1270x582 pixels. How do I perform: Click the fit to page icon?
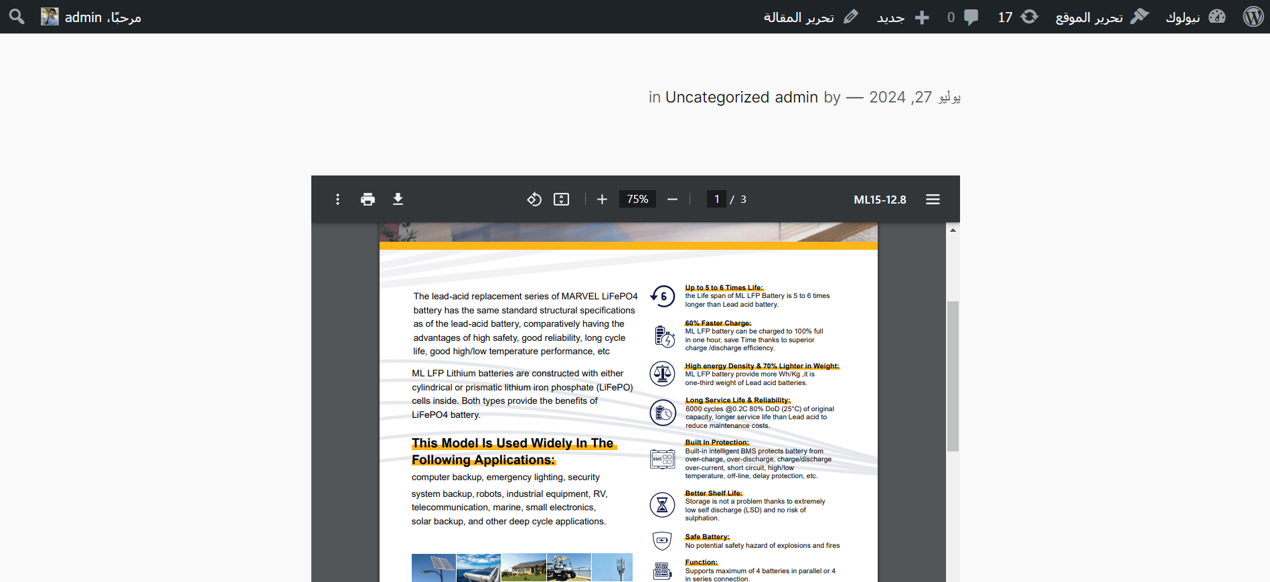[x=561, y=200]
